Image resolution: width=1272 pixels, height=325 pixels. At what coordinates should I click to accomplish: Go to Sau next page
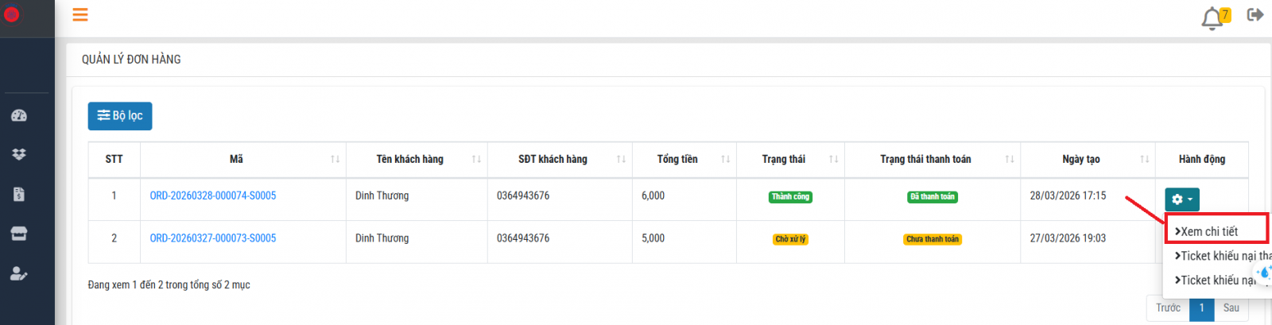pyautogui.click(x=1231, y=308)
